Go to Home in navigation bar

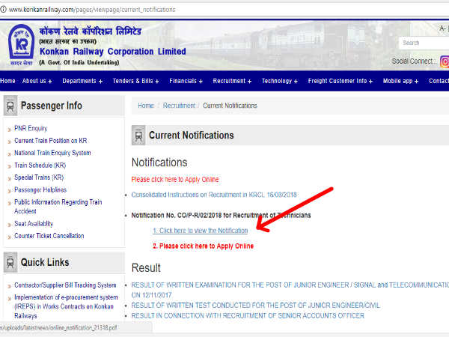7,81
